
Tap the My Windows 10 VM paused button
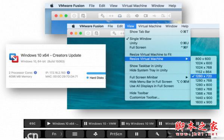point(138,124)
